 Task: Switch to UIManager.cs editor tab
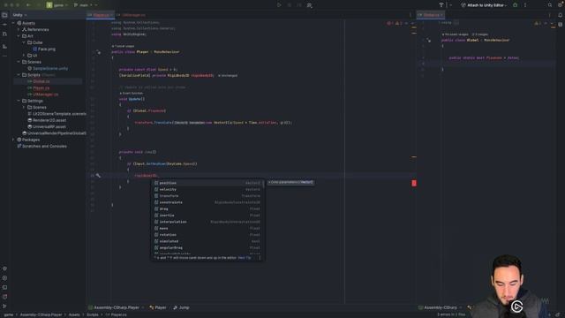point(132,15)
